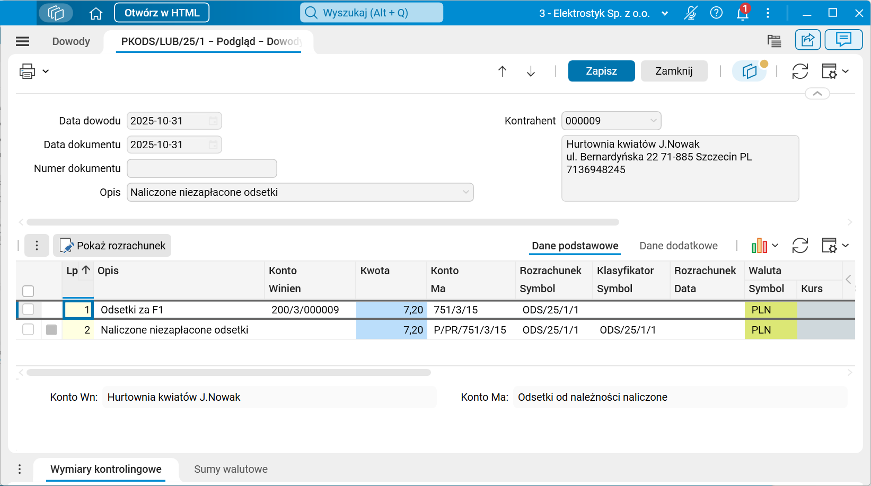Click the printer icon
The image size is (871, 486).
27,71
